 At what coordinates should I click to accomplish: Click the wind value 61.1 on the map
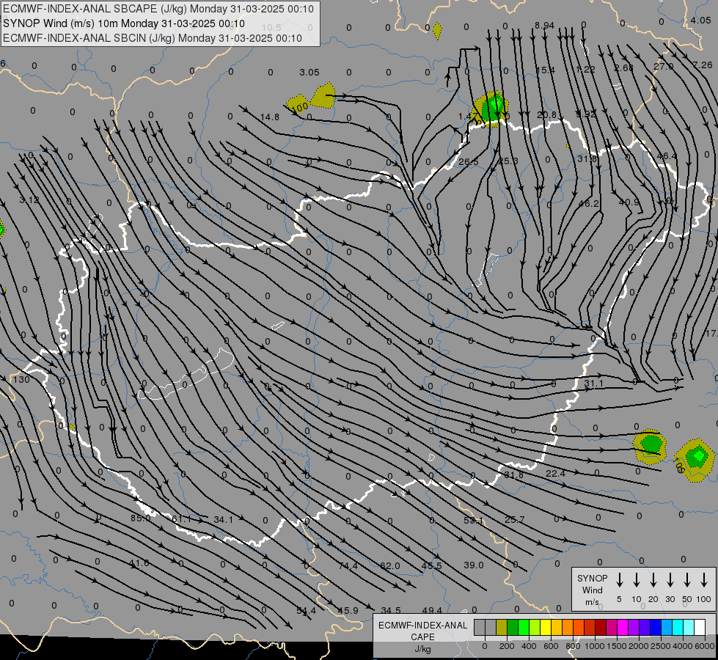pos(182,519)
